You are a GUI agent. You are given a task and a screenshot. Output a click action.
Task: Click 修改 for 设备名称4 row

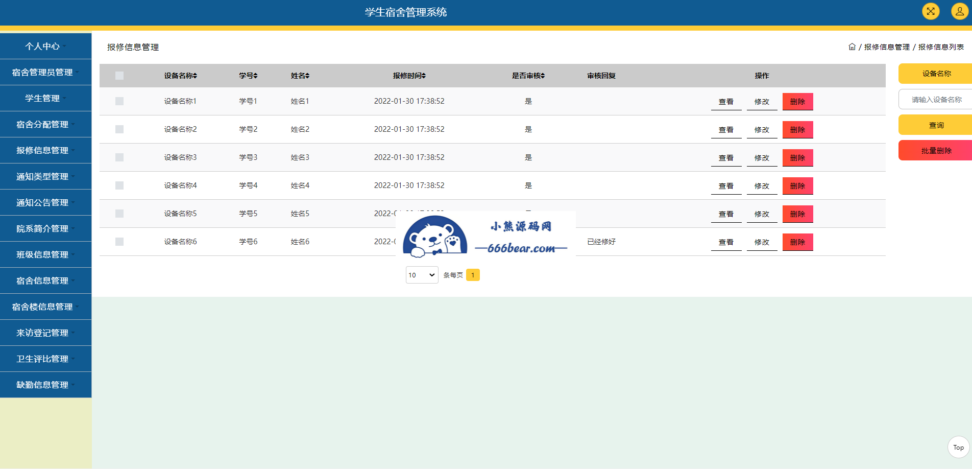tap(762, 186)
